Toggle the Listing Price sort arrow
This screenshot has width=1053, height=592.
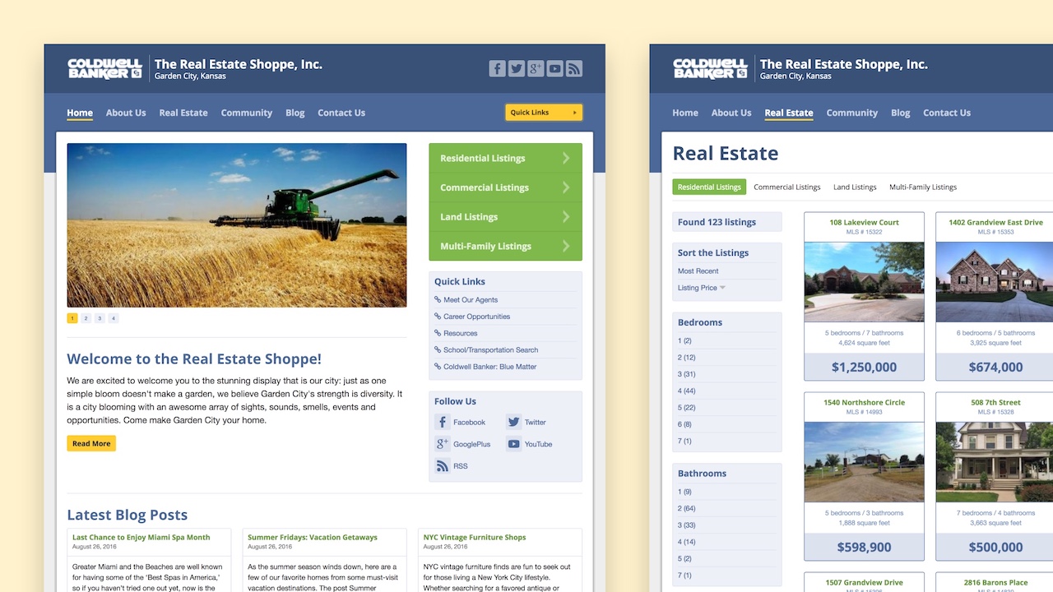click(723, 288)
